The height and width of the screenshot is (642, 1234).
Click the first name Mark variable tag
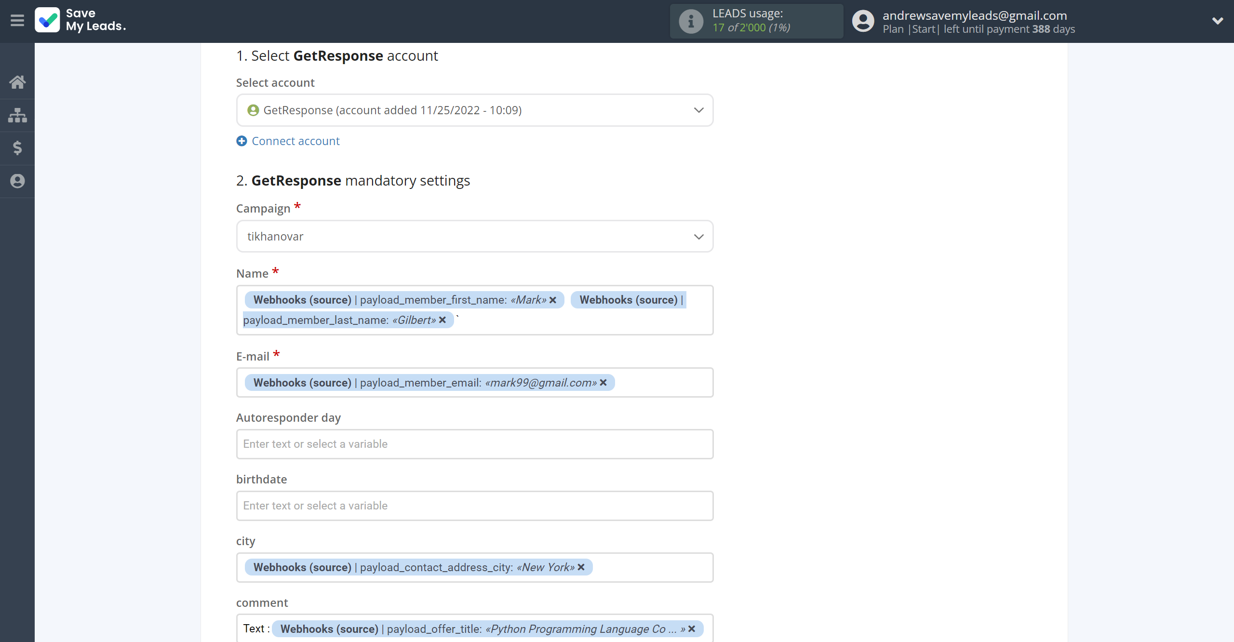pos(404,300)
